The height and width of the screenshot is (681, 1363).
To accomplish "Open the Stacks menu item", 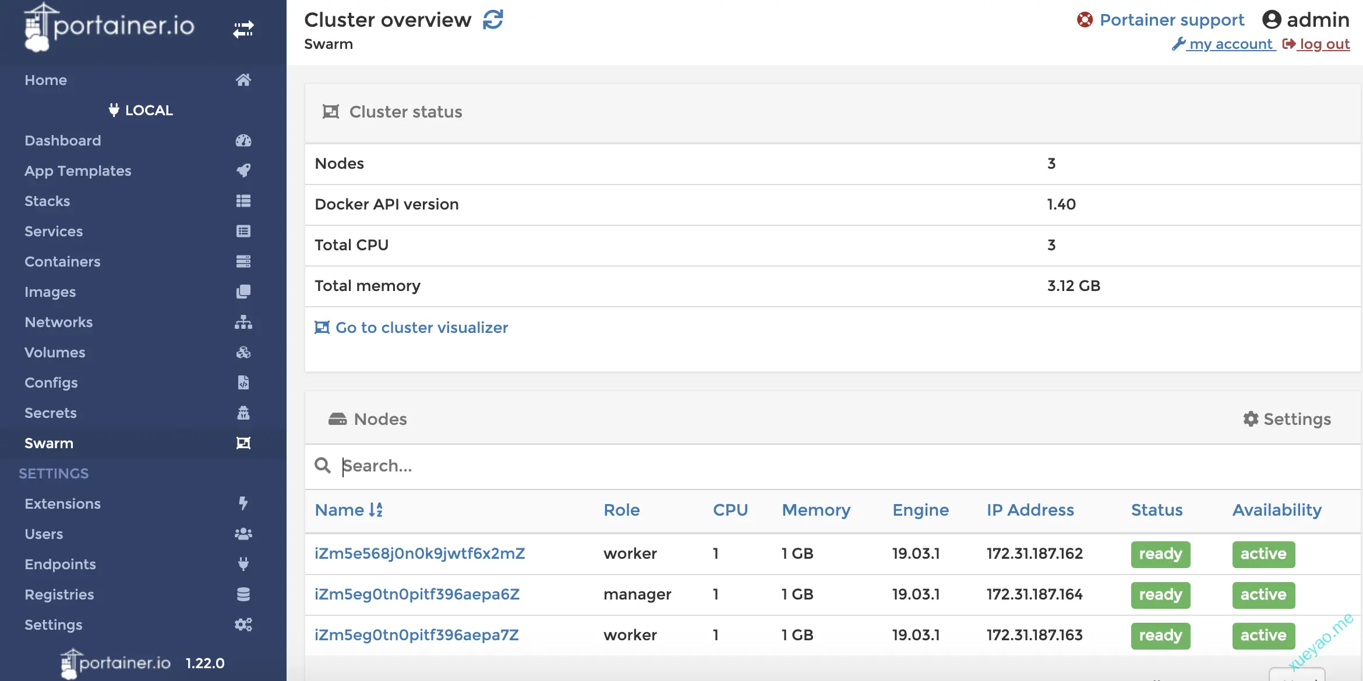I will [47, 201].
